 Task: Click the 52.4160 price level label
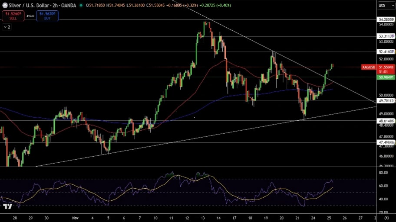(386, 52)
